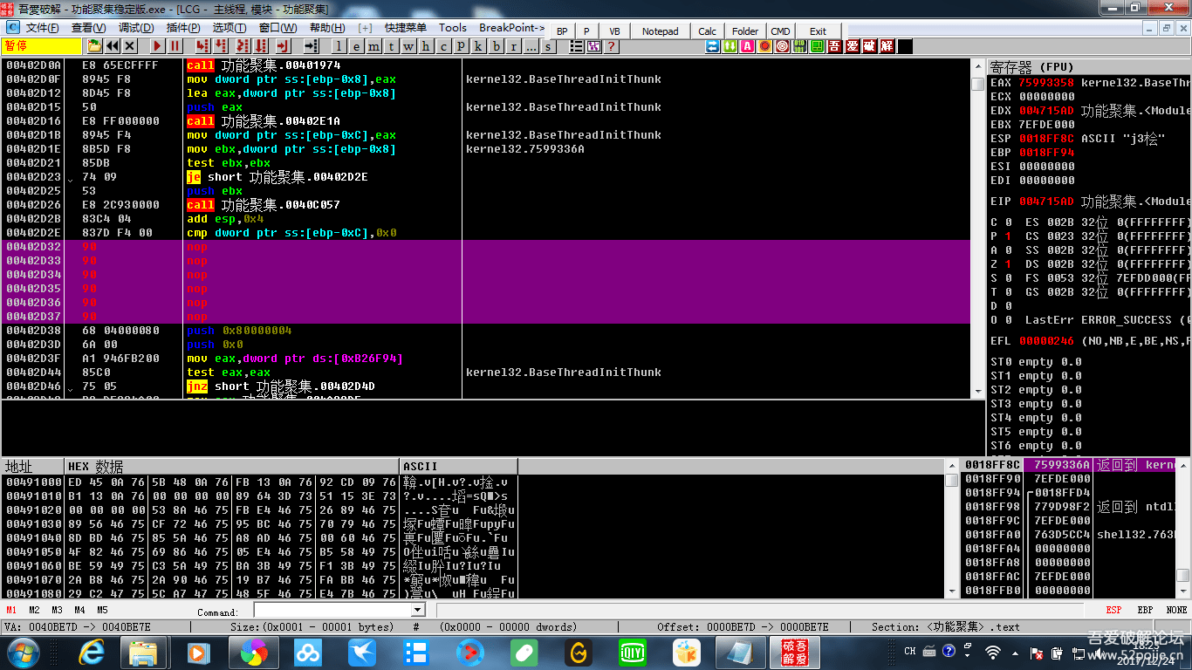Open Call stack with 'k' button
1192x670 pixels.
[478, 46]
